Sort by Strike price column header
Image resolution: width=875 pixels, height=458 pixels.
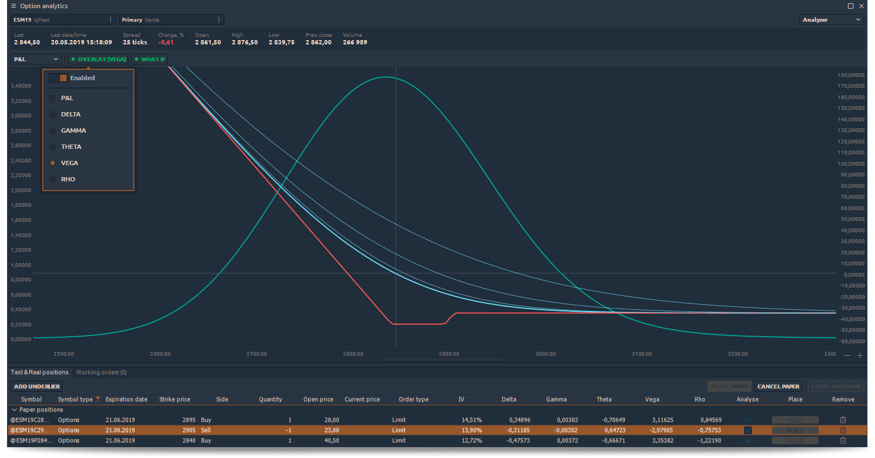(x=174, y=400)
